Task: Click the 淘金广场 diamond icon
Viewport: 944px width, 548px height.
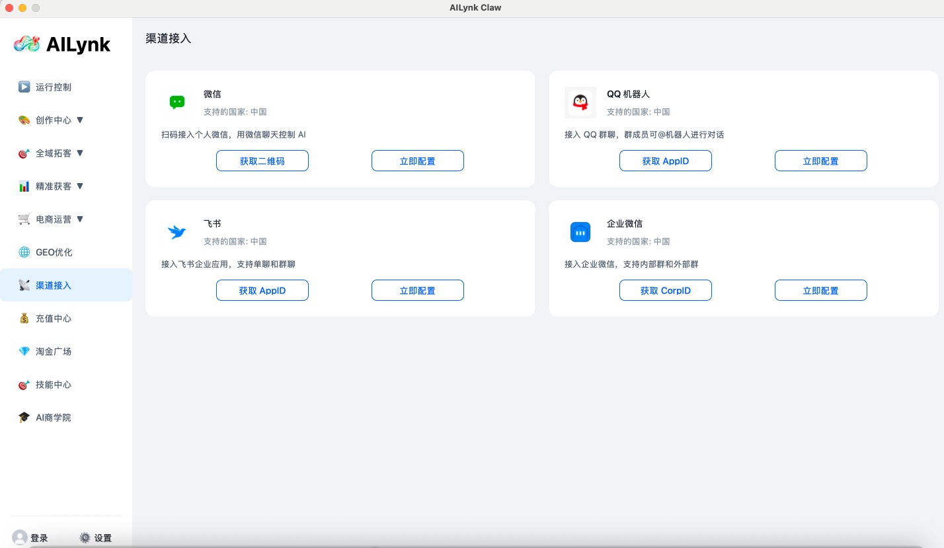Action: (x=24, y=351)
